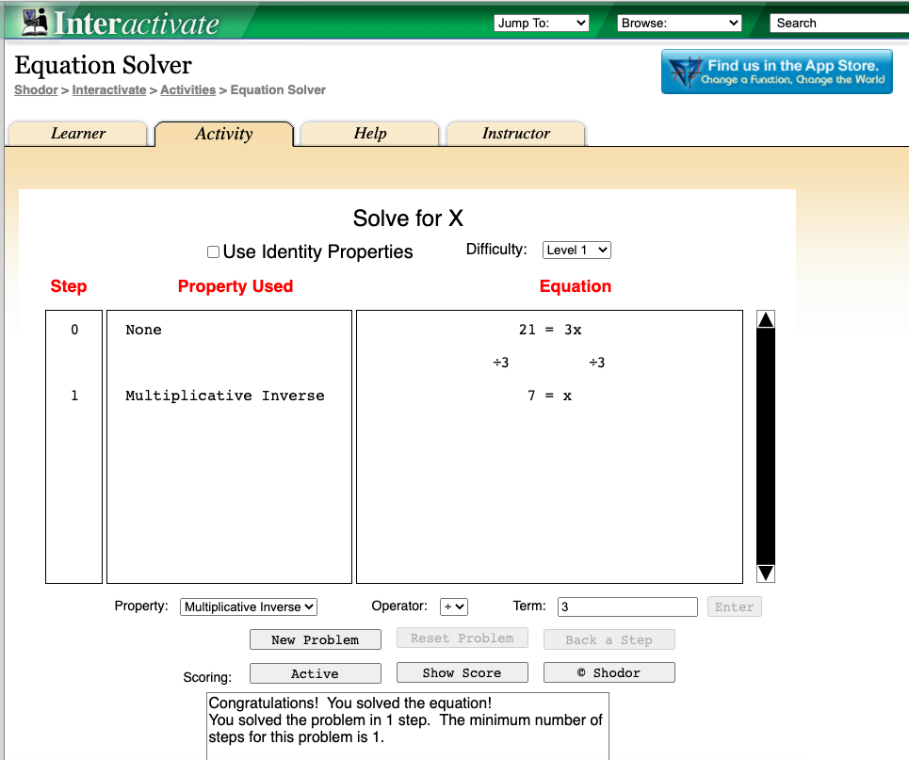Expand the Browse dropdown
Screen dimensions: 909x760
tap(679, 24)
